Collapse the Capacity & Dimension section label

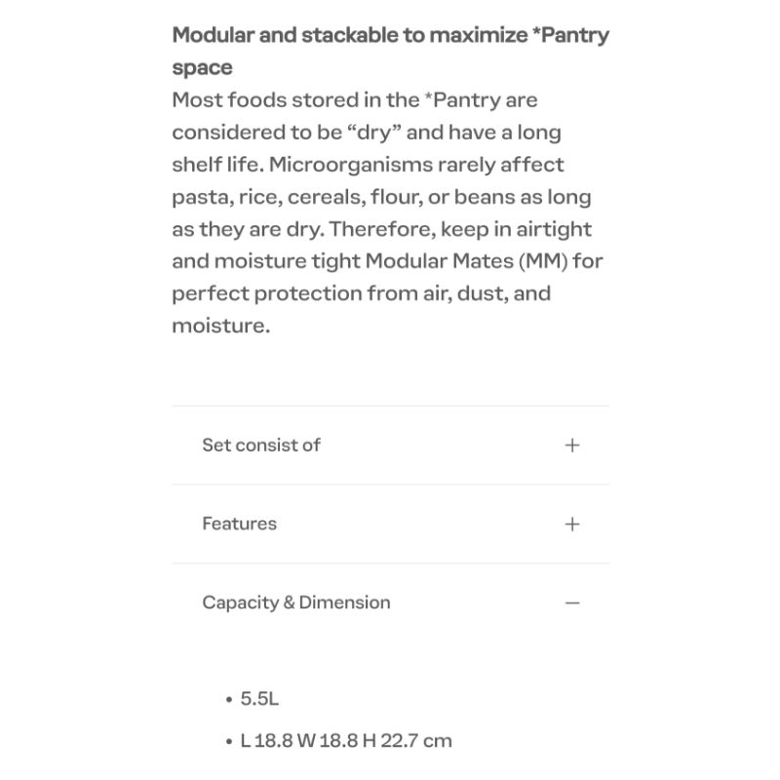pos(295,603)
